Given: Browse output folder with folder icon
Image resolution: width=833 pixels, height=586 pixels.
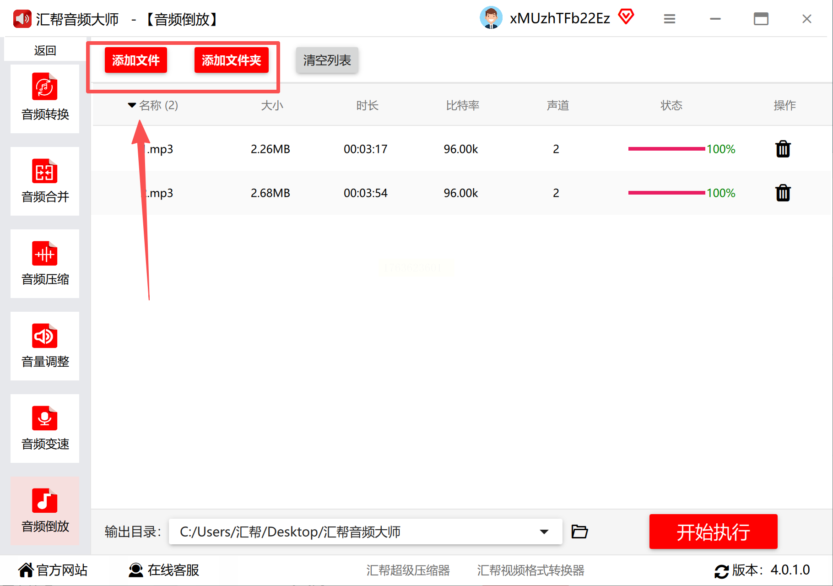Looking at the screenshot, I should [x=580, y=532].
